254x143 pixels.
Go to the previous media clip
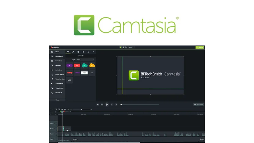tap(112, 105)
